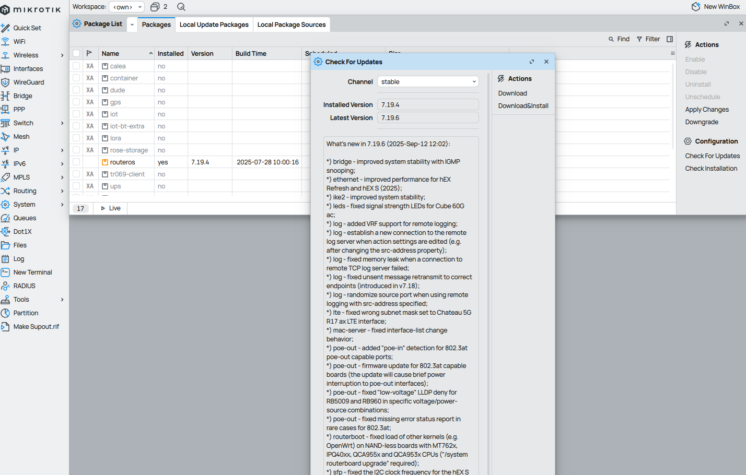Click Check Installation link

711,169
